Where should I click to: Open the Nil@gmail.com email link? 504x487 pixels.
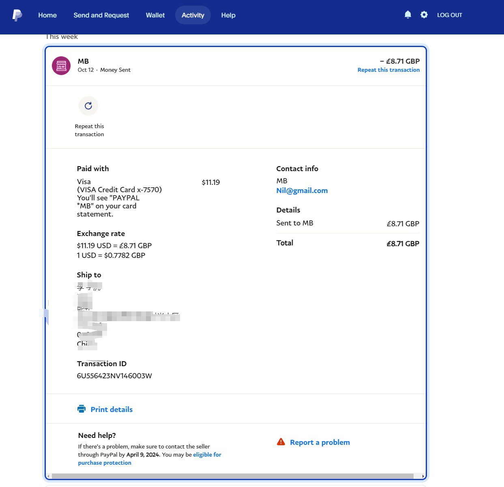[x=302, y=191]
